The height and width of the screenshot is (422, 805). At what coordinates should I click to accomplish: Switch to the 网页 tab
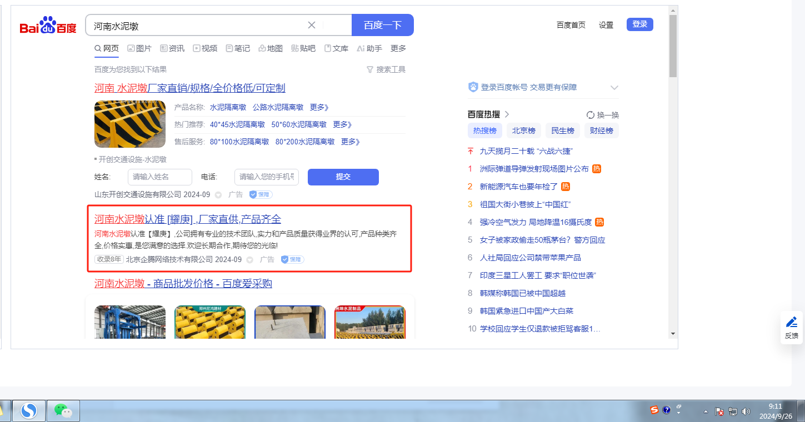coord(107,48)
